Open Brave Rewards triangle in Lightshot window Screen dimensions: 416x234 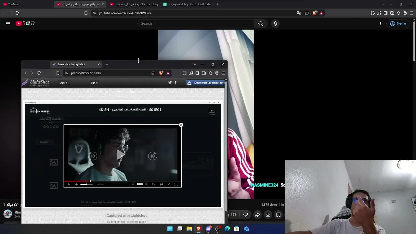pos(168,73)
